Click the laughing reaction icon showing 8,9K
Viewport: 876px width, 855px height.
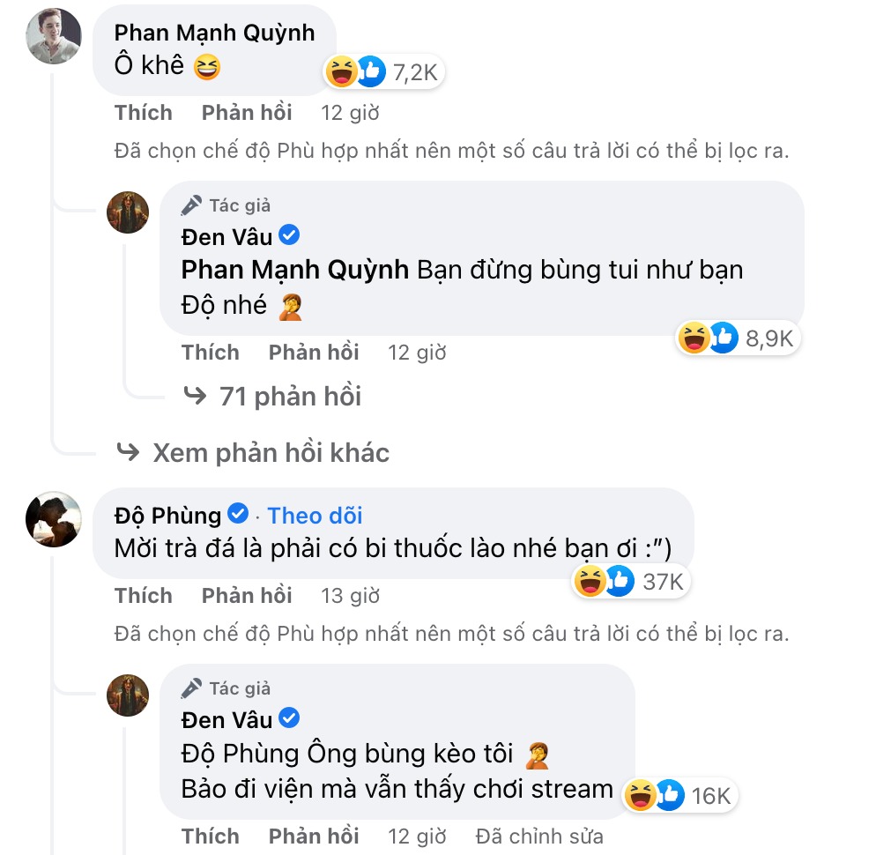(694, 337)
